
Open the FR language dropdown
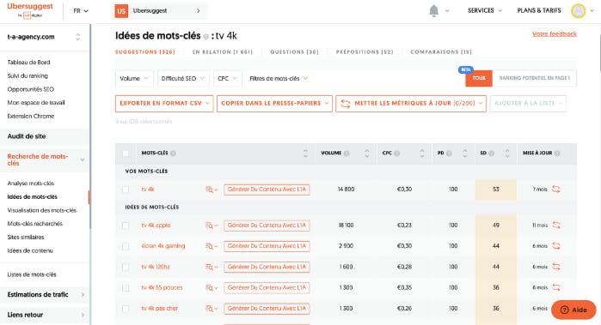coord(81,10)
